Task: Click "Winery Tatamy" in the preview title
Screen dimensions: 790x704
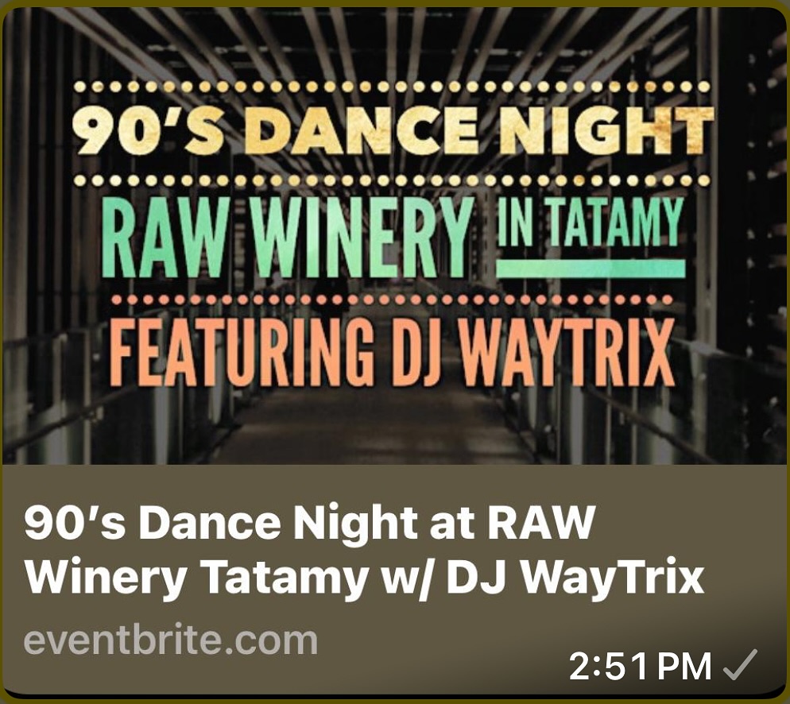Action: pyautogui.click(x=196, y=577)
